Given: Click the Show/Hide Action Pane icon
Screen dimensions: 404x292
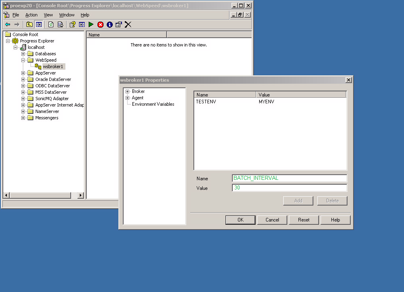Looking at the screenshot, I should 82,24.
